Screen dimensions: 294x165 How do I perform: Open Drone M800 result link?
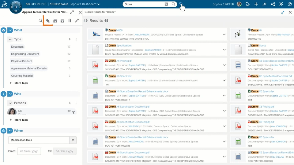[115, 30]
